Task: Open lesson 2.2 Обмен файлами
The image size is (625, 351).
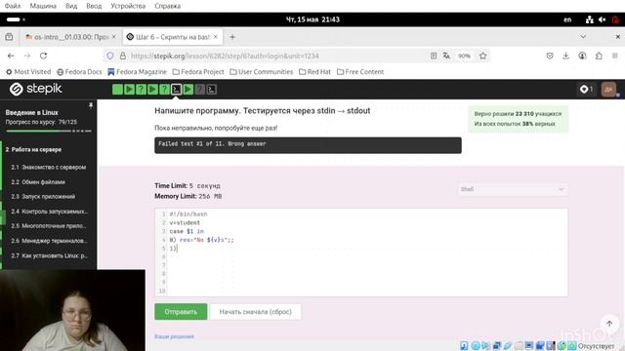Action: 38,182
